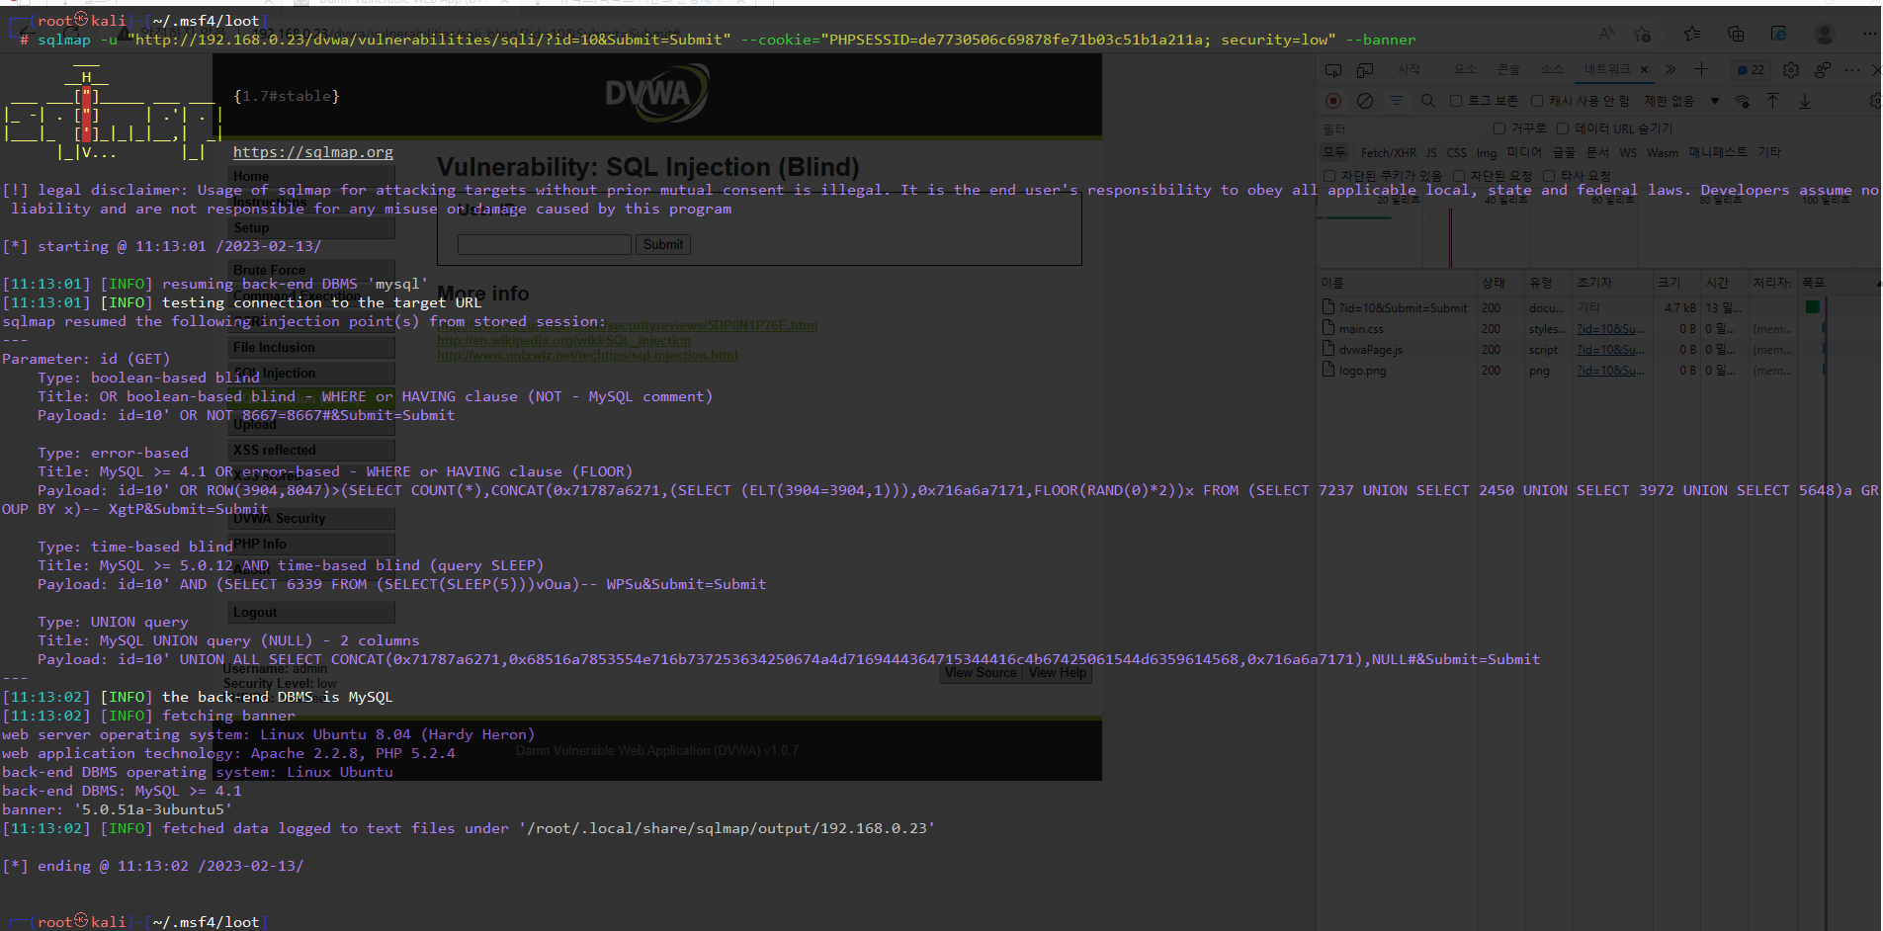Switch to the 콘솔 DevTools tab

click(x=1508, y=69)
